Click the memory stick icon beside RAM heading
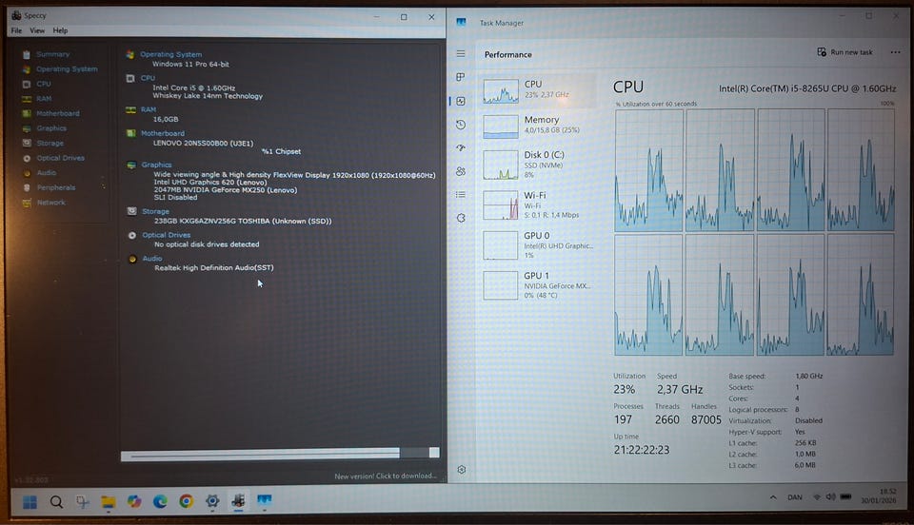This screenshot has width=914, height=525. coord(130,109)
